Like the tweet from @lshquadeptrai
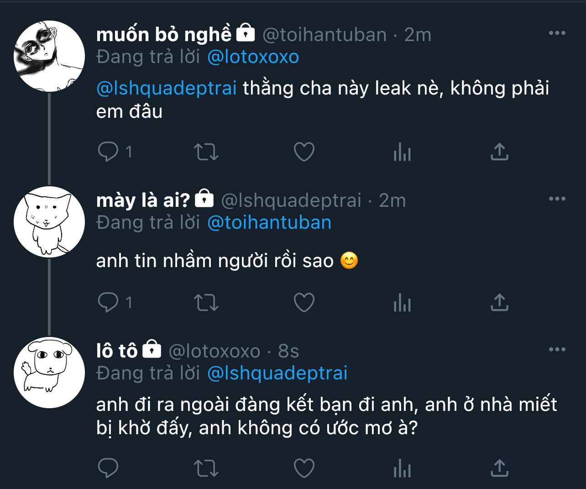Image resolution: width=586 pixels, height=489 pixels. [x=304, y=302]
